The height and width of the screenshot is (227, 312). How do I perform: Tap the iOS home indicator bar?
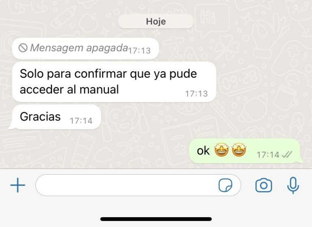pos(156,219)
